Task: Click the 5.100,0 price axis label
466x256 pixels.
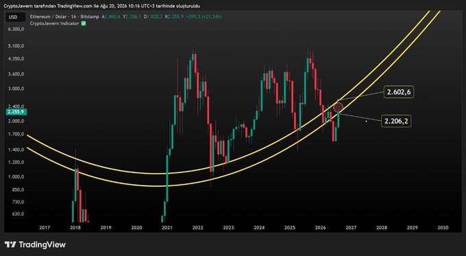Action: [x=16, y=46]
